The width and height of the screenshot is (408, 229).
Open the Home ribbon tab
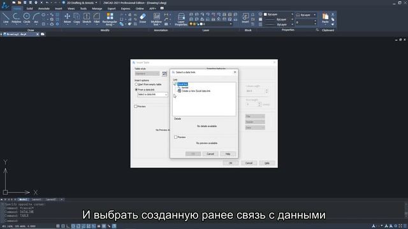coord(17,8)
